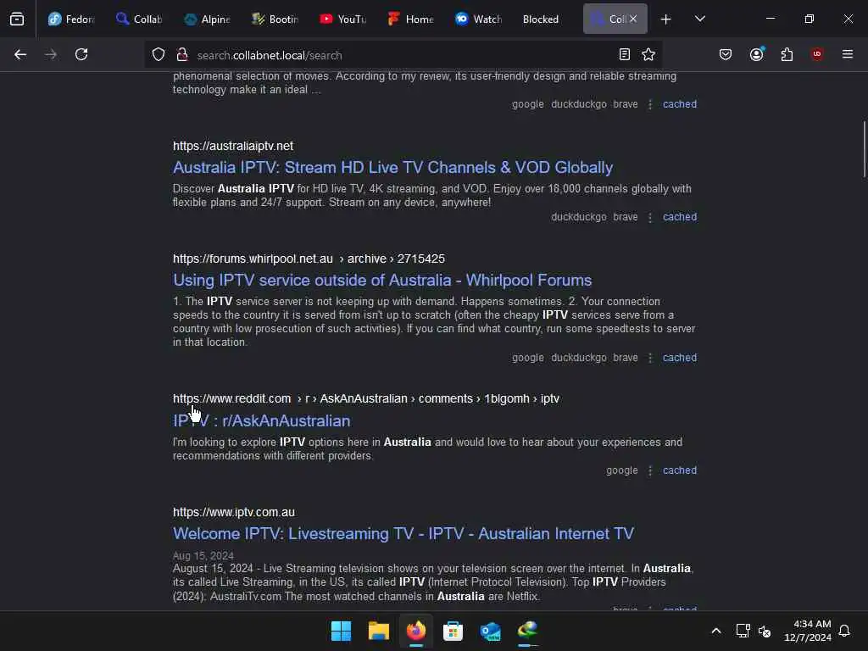The height and width of the screenshot is (651, 868).
Task: Reload the page with the refresh icon
Action: click(x=81, y=54)
